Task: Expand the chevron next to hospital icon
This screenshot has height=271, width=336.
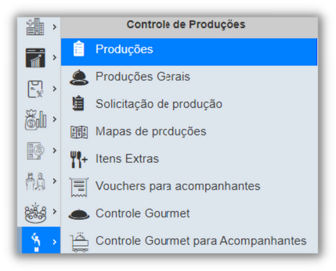Action: click(54, 27)
